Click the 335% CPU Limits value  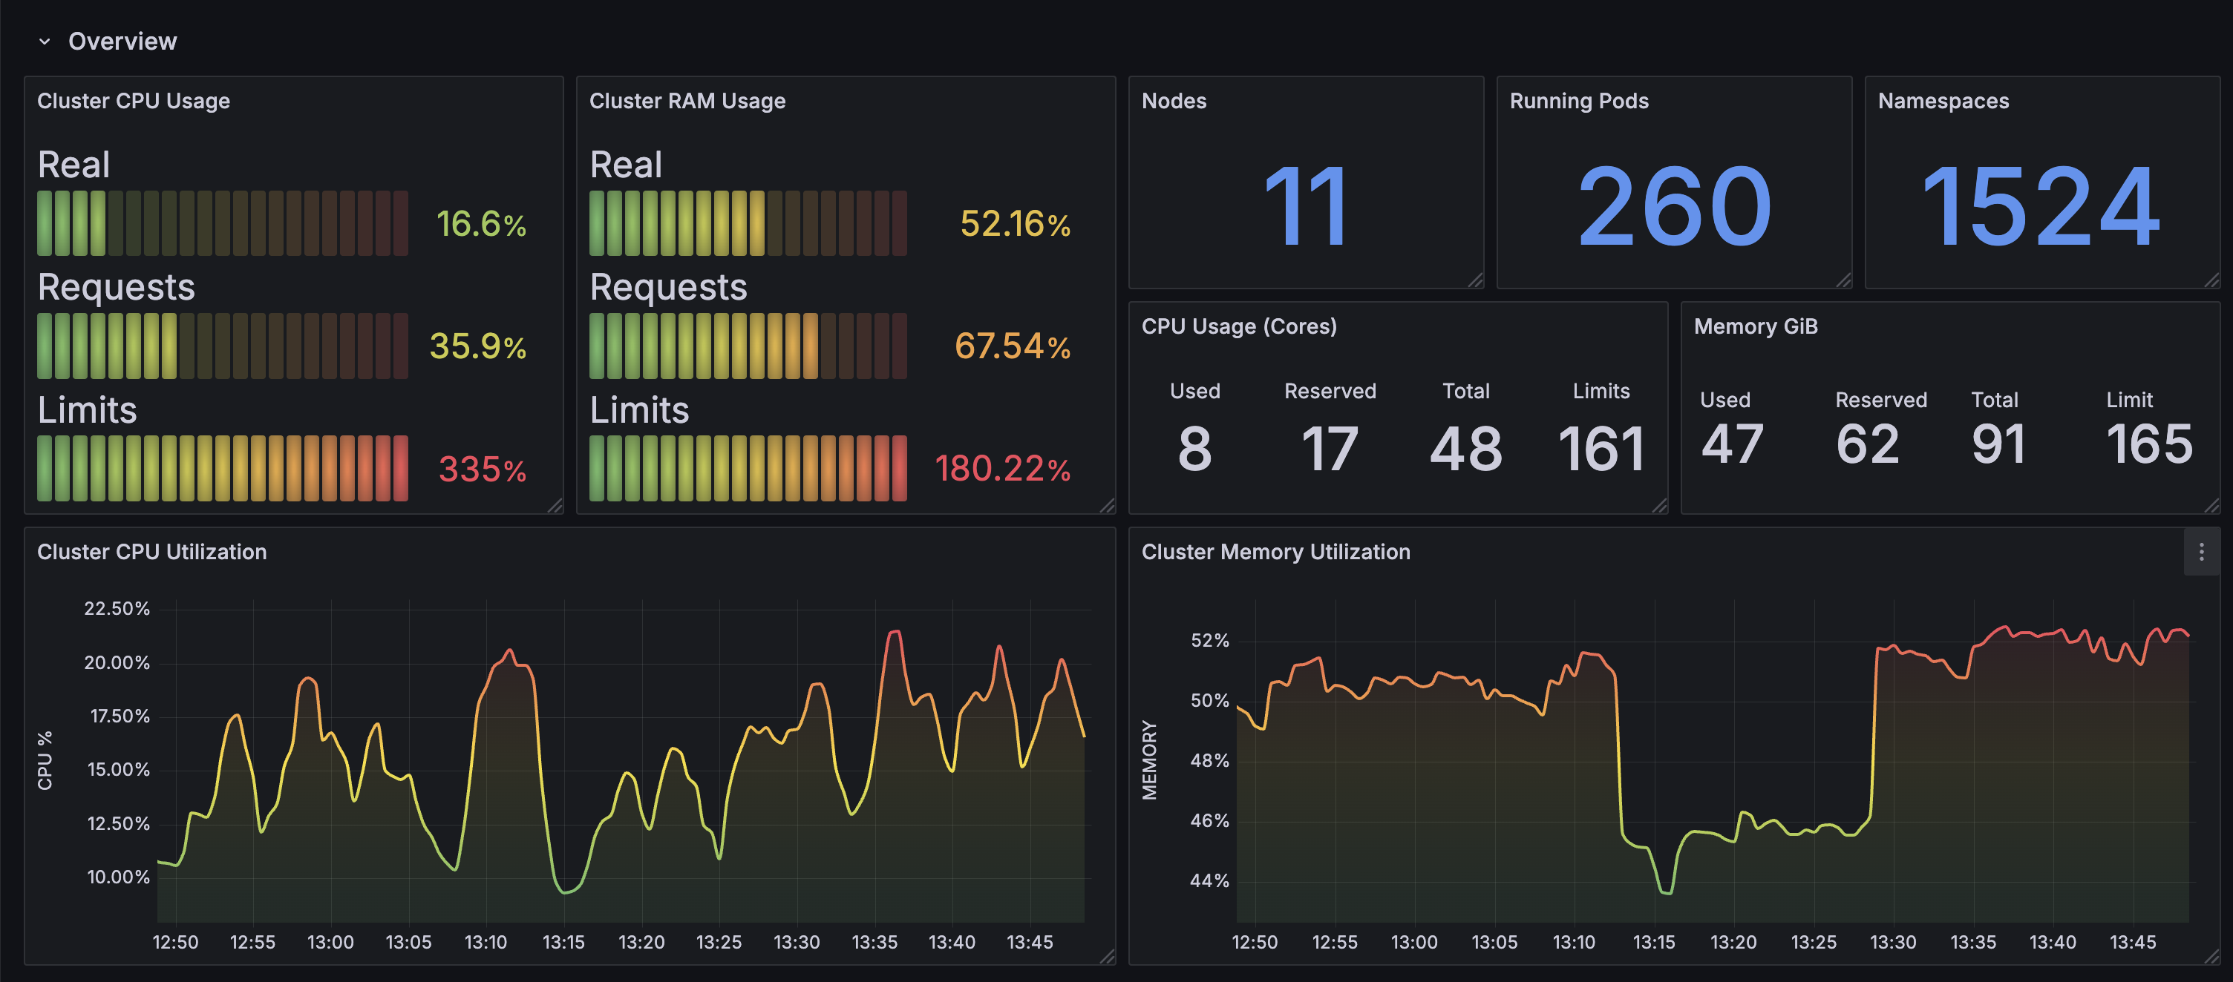(482, 469)
